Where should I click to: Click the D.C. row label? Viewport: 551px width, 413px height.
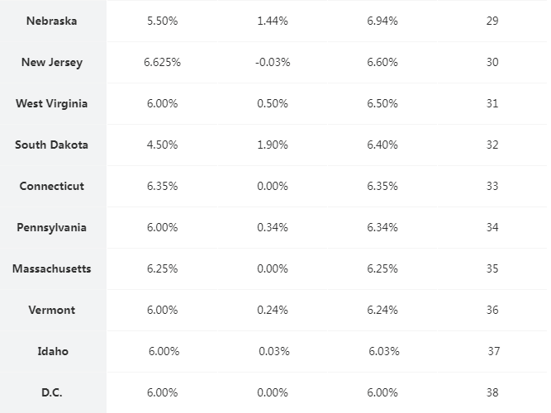point(52,392)
